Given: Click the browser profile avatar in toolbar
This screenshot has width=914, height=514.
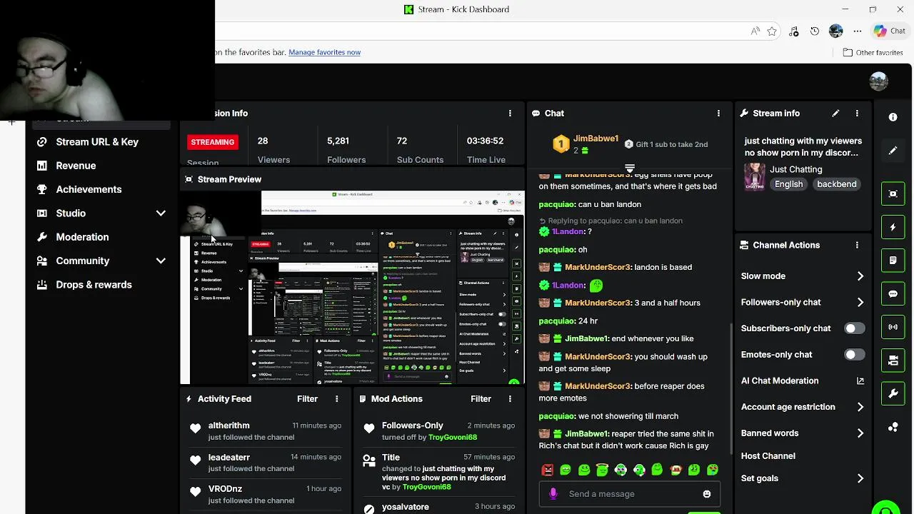Looking at the screenshot, I should click(x=836, y=31).
